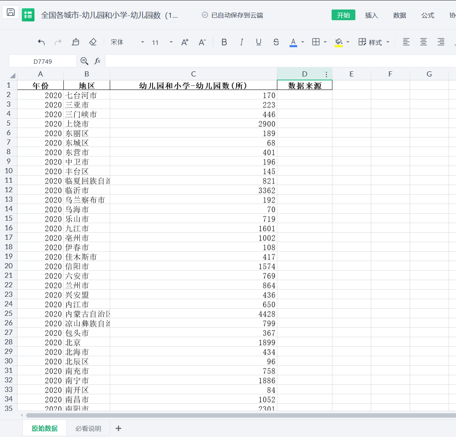Toggle underline formatting
This screenshot has height=437, width=456.
point(259,42)
